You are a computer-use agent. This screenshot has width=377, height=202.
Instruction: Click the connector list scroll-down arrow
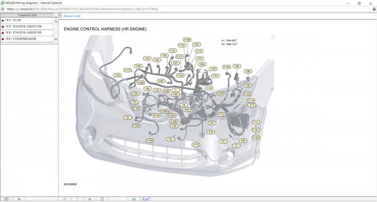pyautogui.click(x=56, y=39)
